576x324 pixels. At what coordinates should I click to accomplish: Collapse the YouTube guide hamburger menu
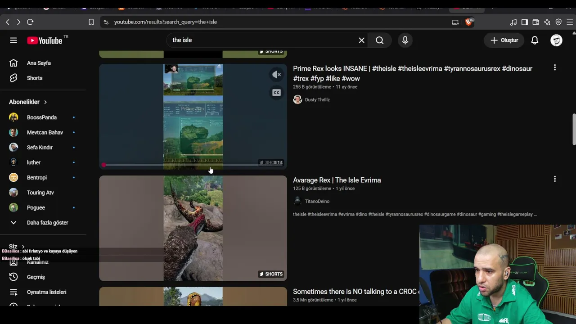[13, 40]
